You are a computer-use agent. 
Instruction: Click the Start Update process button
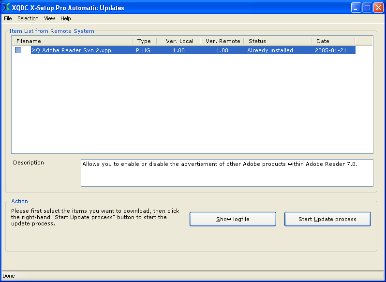click(327, 219)
